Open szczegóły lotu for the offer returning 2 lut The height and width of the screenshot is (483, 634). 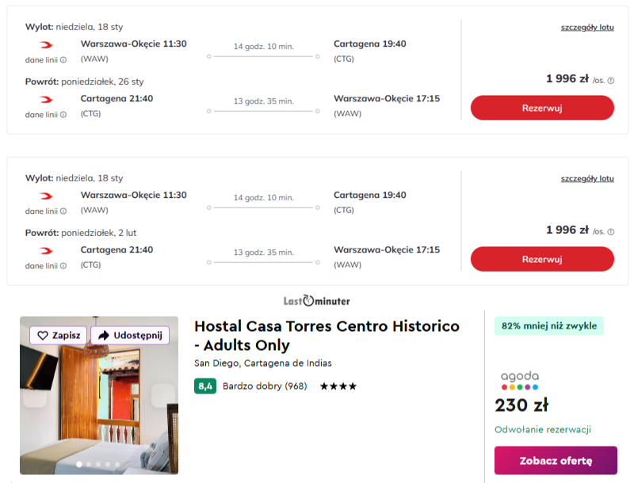587,178
